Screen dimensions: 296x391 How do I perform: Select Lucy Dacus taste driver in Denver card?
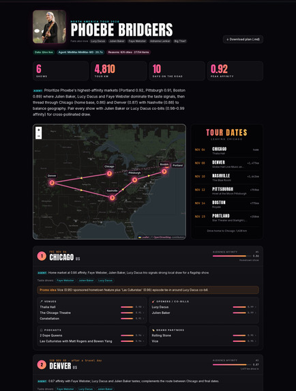pyautogui.click(x=85, y=389)
